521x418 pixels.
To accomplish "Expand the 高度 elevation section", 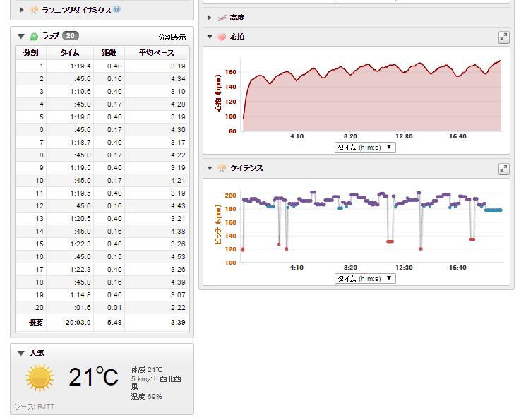I will 210,17.
